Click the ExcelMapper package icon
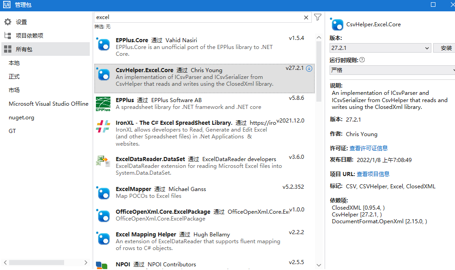The width and height of the screenshot is (455, 270). [x=103, y=193]
